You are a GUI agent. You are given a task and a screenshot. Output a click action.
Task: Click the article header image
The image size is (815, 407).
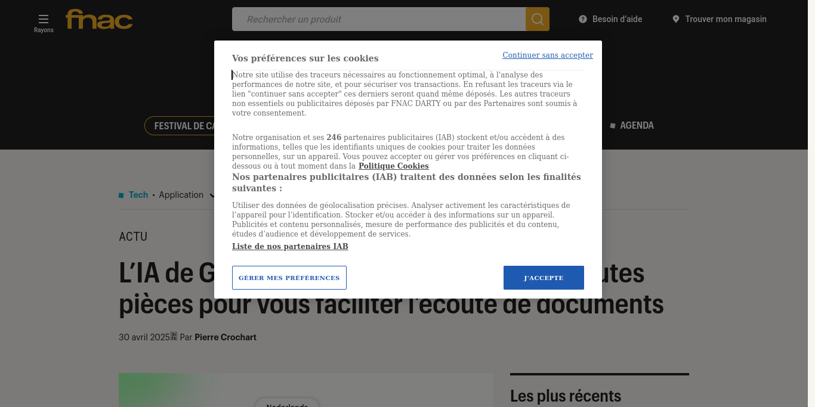(x=306, y=390)
